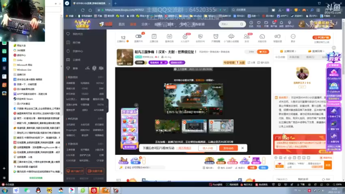Viewport: 345px width, 194px height.
Task: Open NetEase Music icon in taskbar
Action: pos(94,190)
